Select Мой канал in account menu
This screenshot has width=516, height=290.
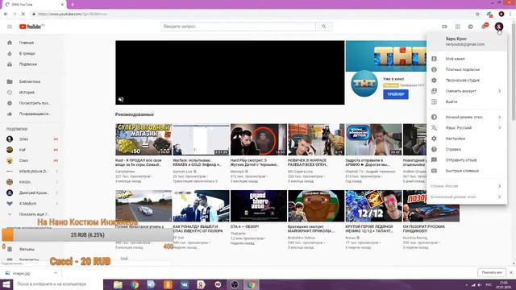[x=467, y=59]
